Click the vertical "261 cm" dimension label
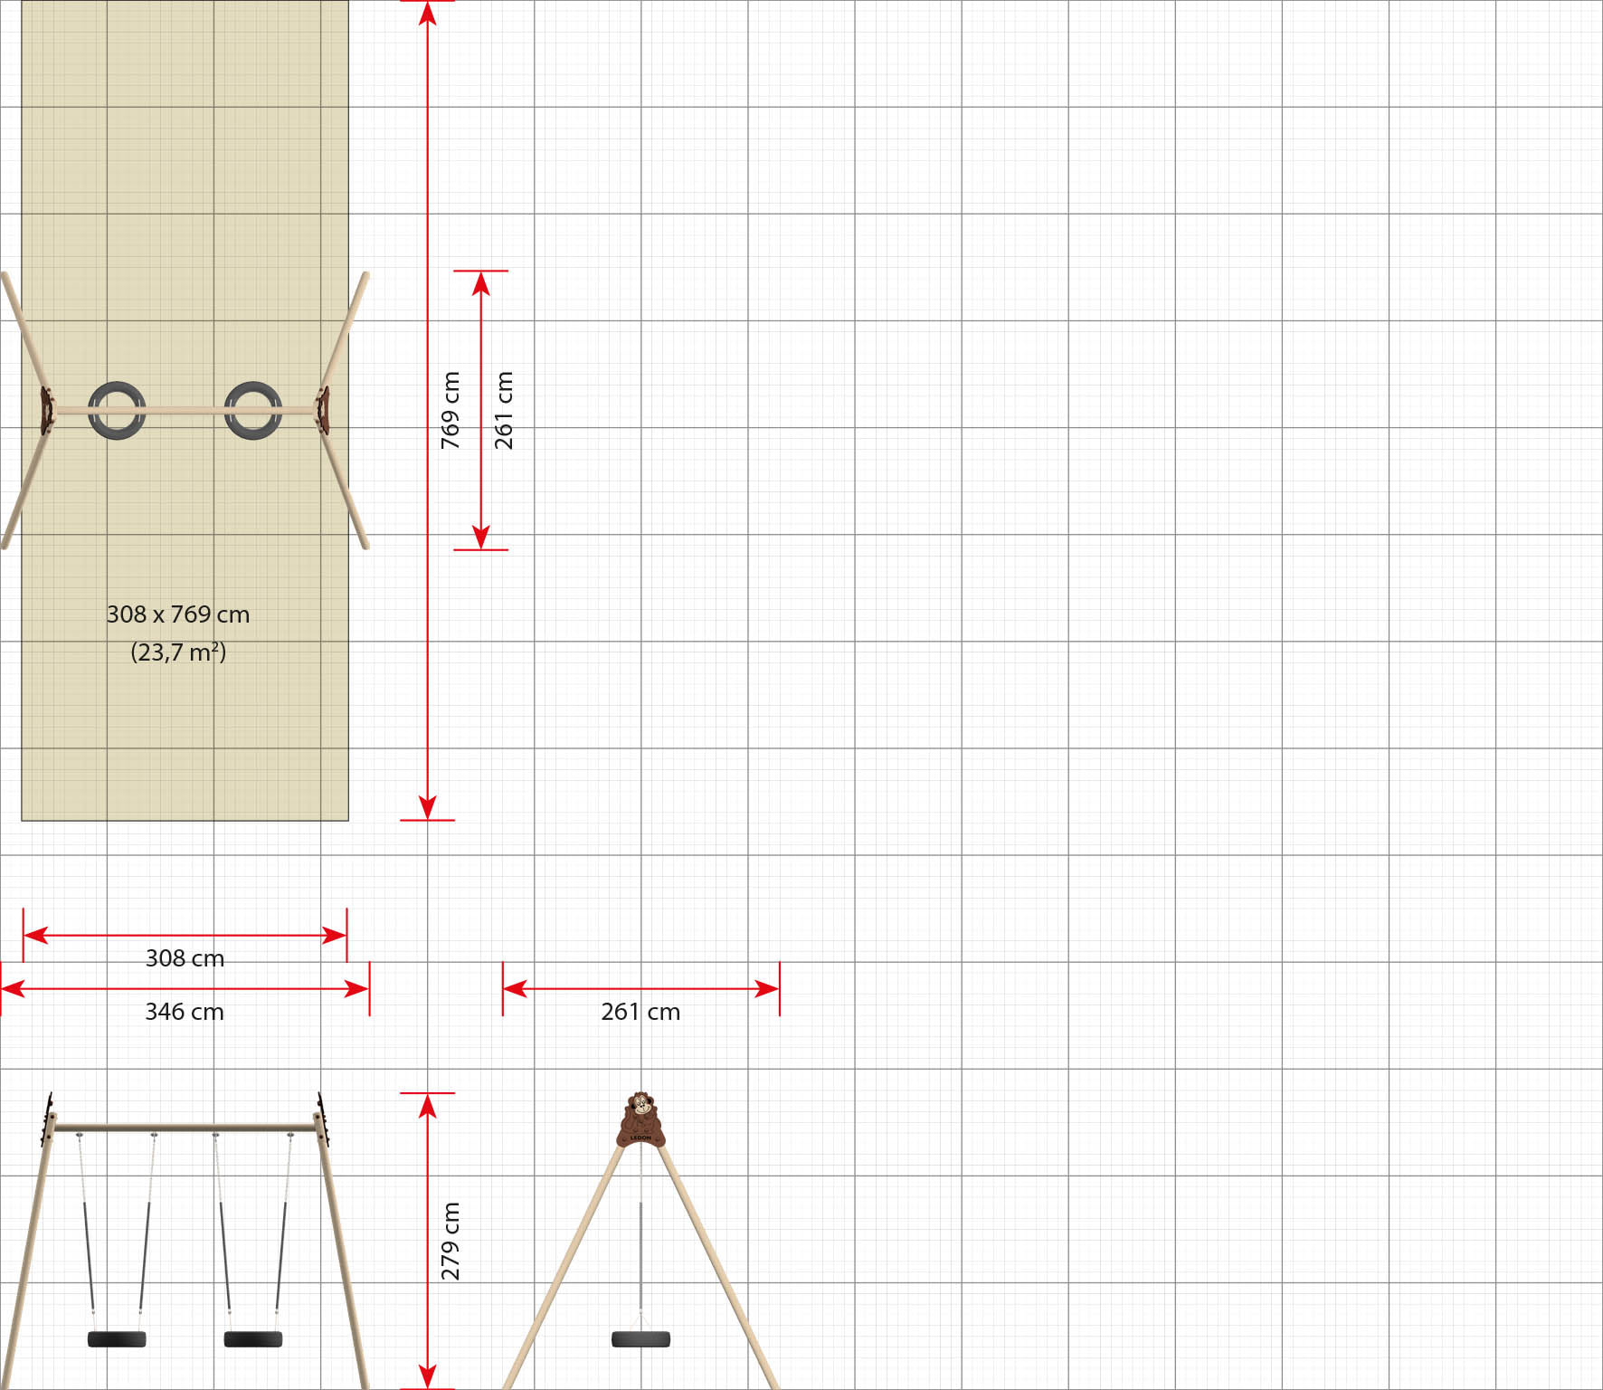The width and height of the screenshot is (1603, 1390). click(504, 410)
